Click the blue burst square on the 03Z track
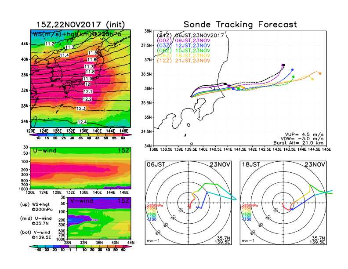 233,88
